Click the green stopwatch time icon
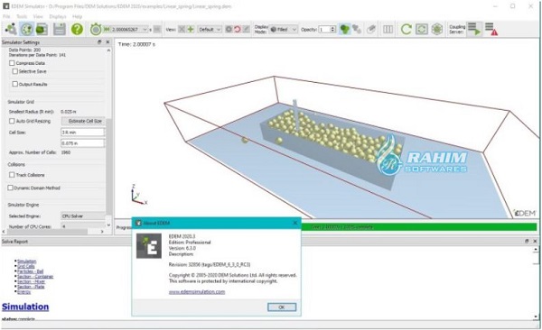542x330 pixels. tap(96, 30)
